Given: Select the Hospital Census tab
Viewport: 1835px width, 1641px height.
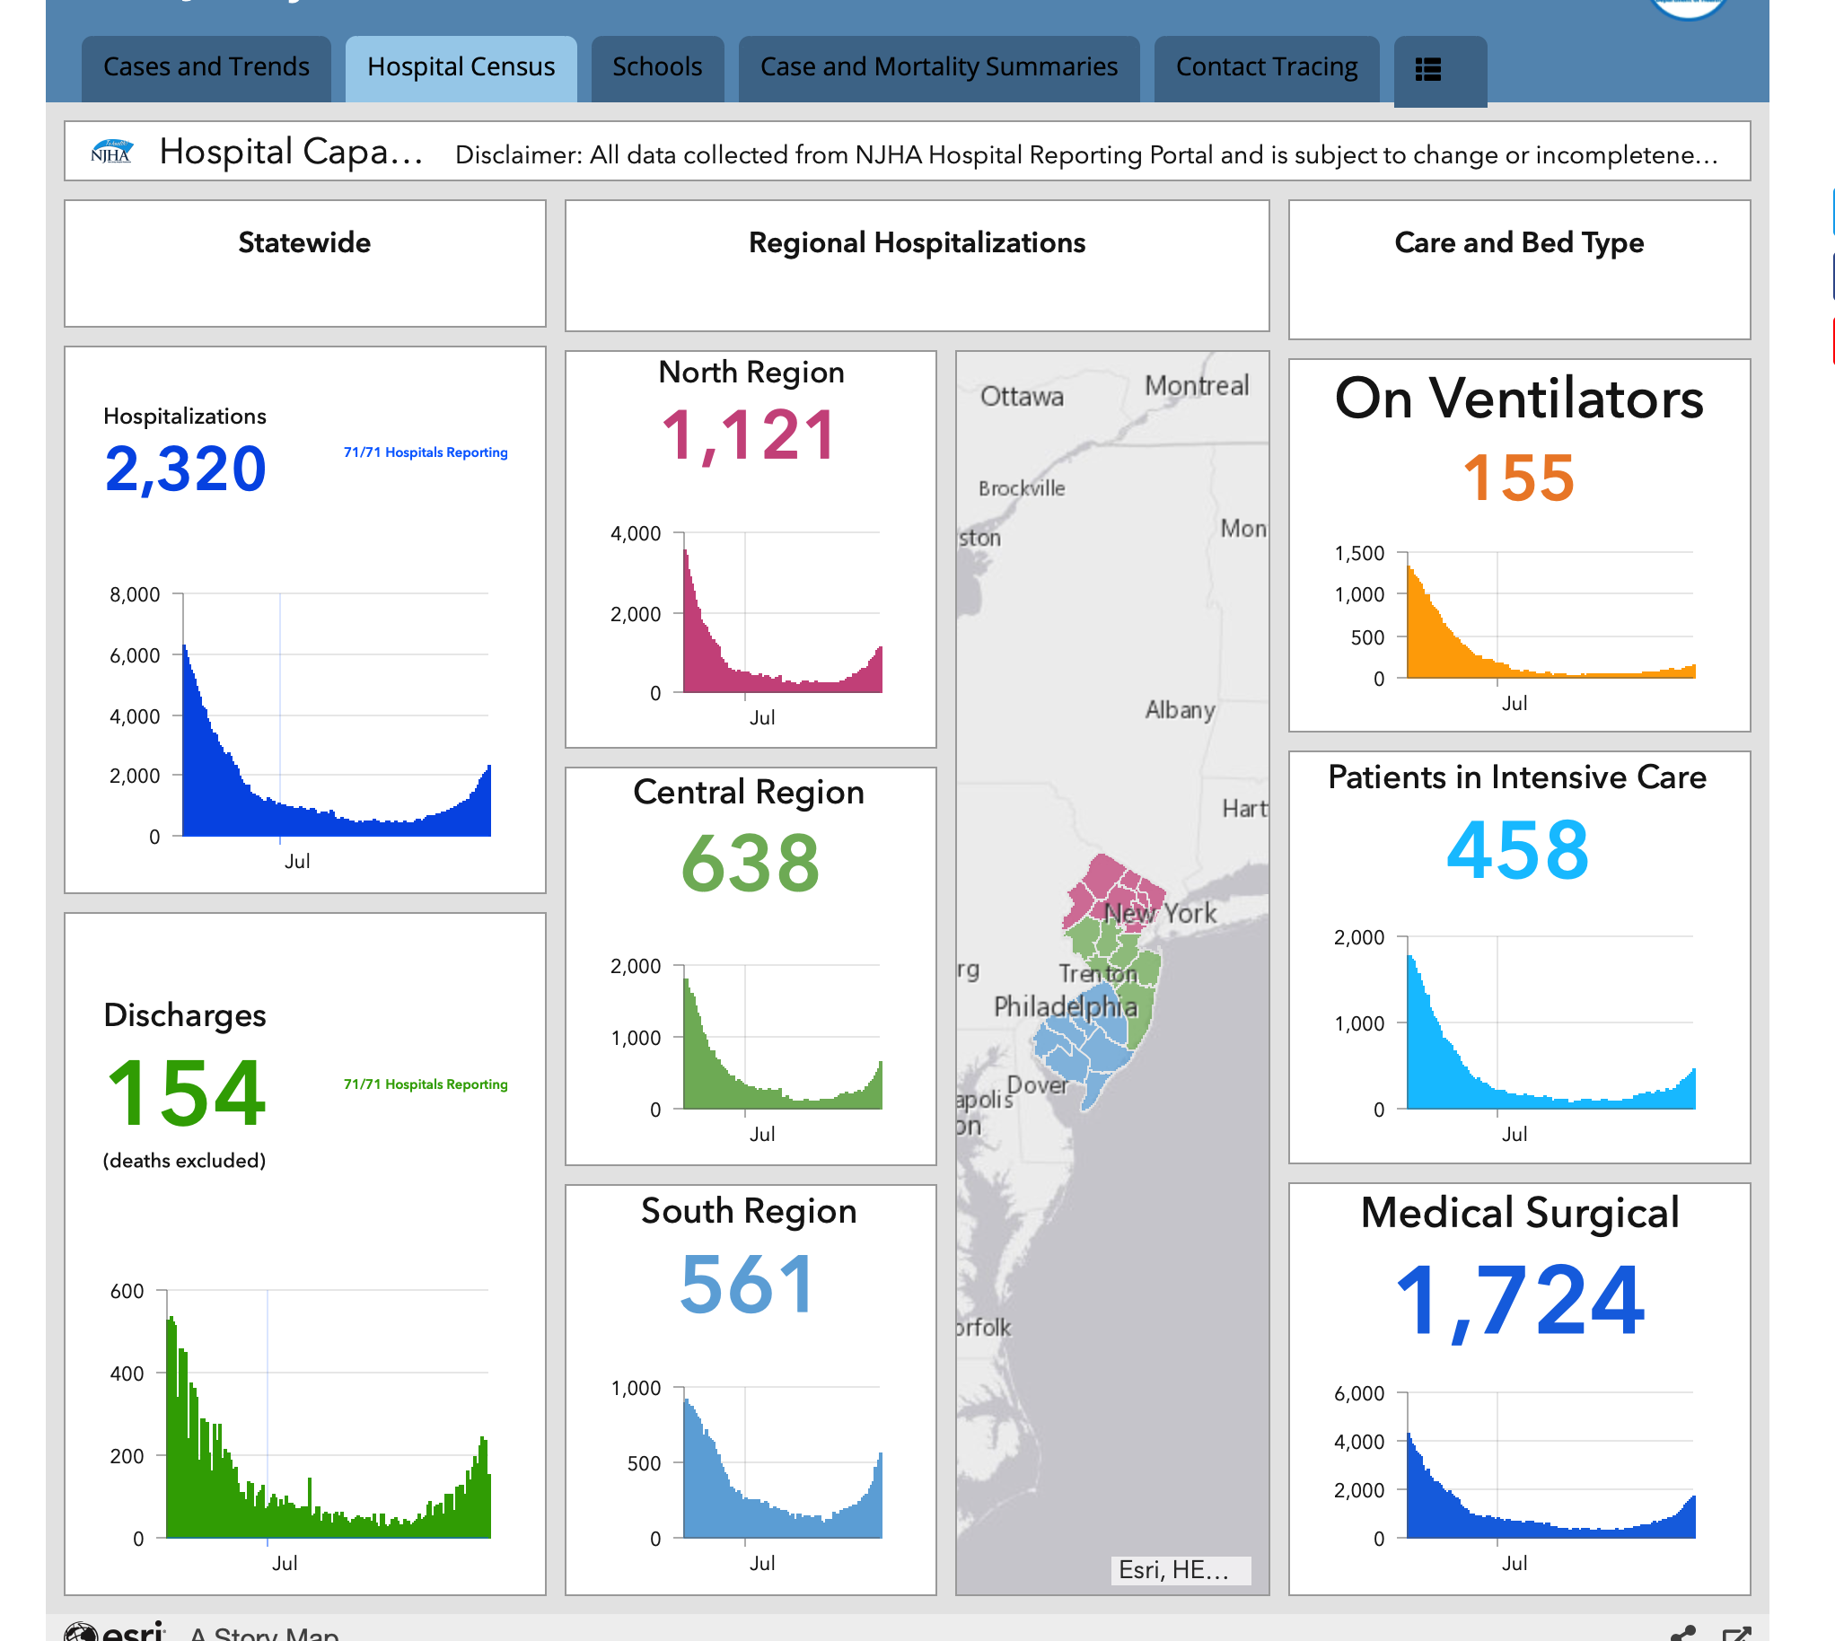Looking at the screenshot, I should tap(461, 67).
